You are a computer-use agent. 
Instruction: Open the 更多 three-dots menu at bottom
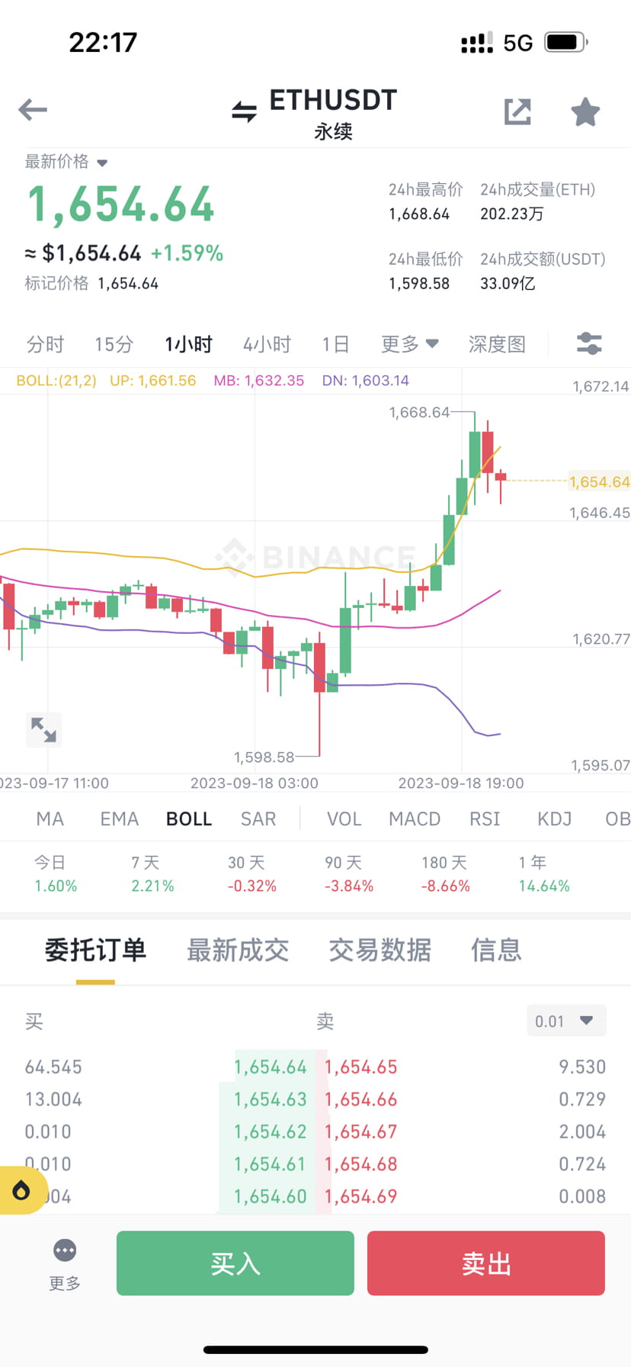point(65,1264)
